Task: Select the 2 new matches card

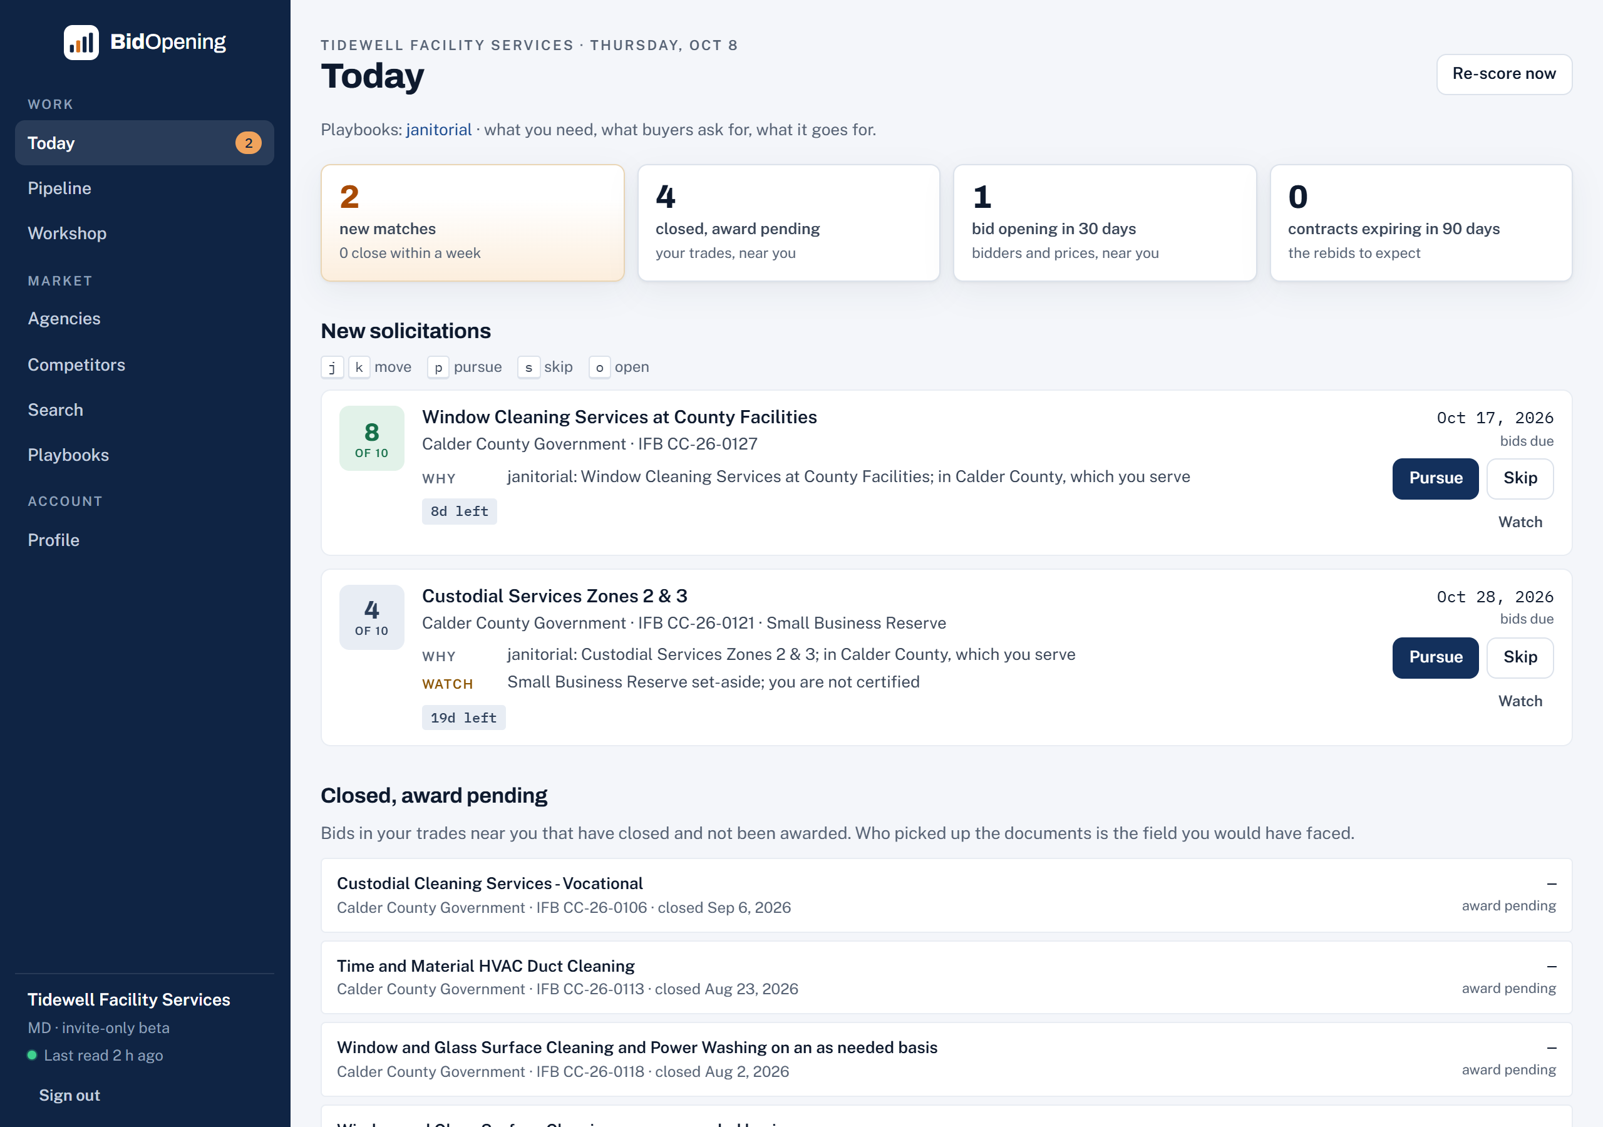Action: tap(472, 223)
